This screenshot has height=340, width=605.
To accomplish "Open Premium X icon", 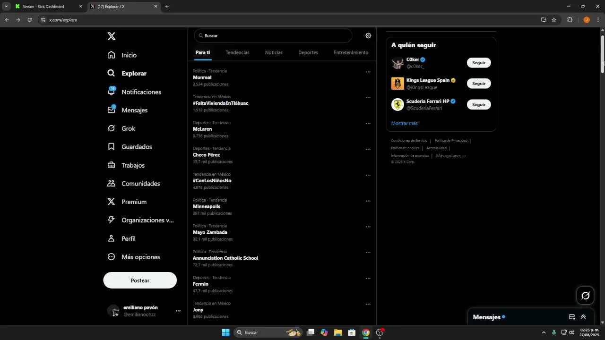I will pos(111,202).
